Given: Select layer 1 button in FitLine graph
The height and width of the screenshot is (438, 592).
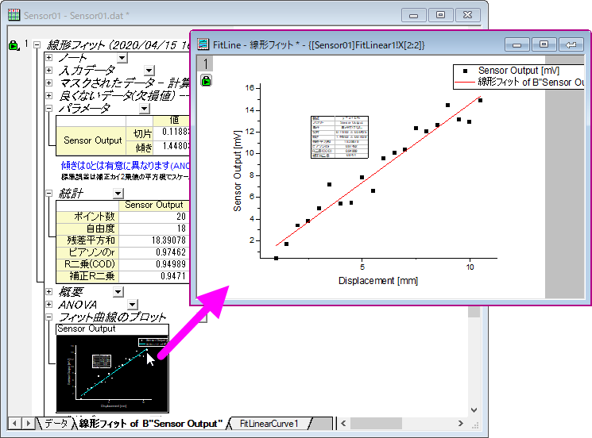Looking at the screenshot, I should coord(205,63).
